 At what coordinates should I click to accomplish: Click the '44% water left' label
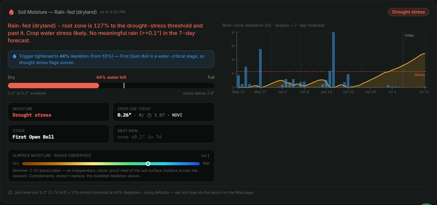click(x=111, y=77)
